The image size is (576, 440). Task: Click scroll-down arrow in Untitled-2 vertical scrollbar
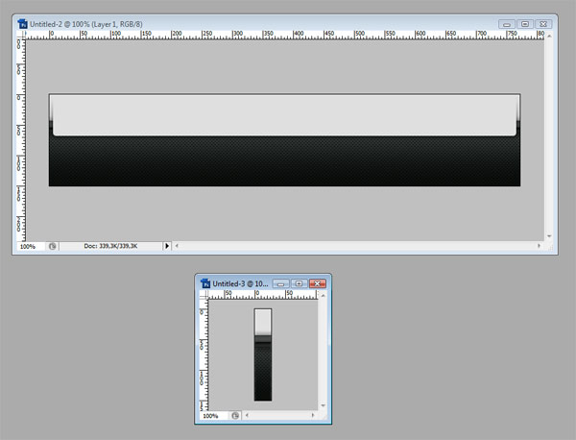[549, 236]
